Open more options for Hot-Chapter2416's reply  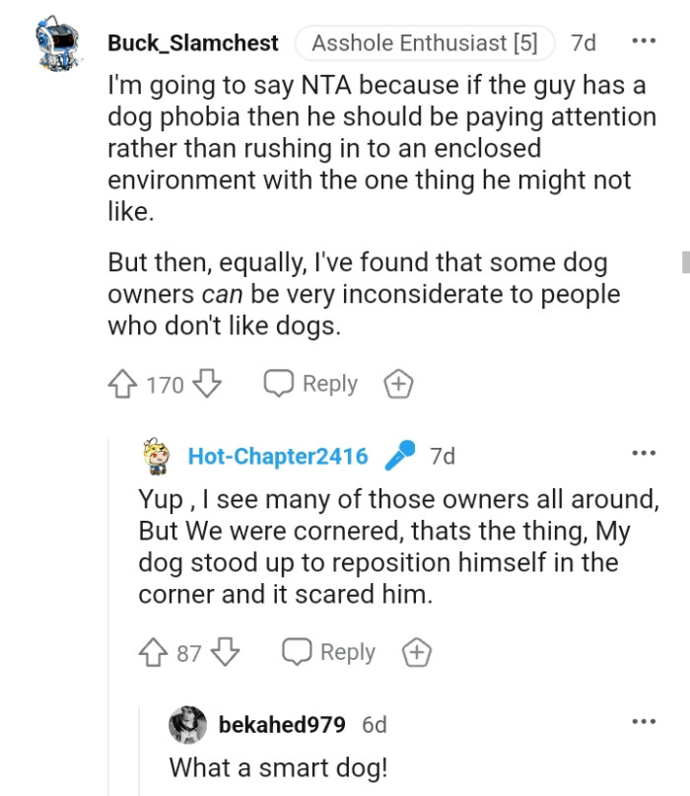click(643, 454)
